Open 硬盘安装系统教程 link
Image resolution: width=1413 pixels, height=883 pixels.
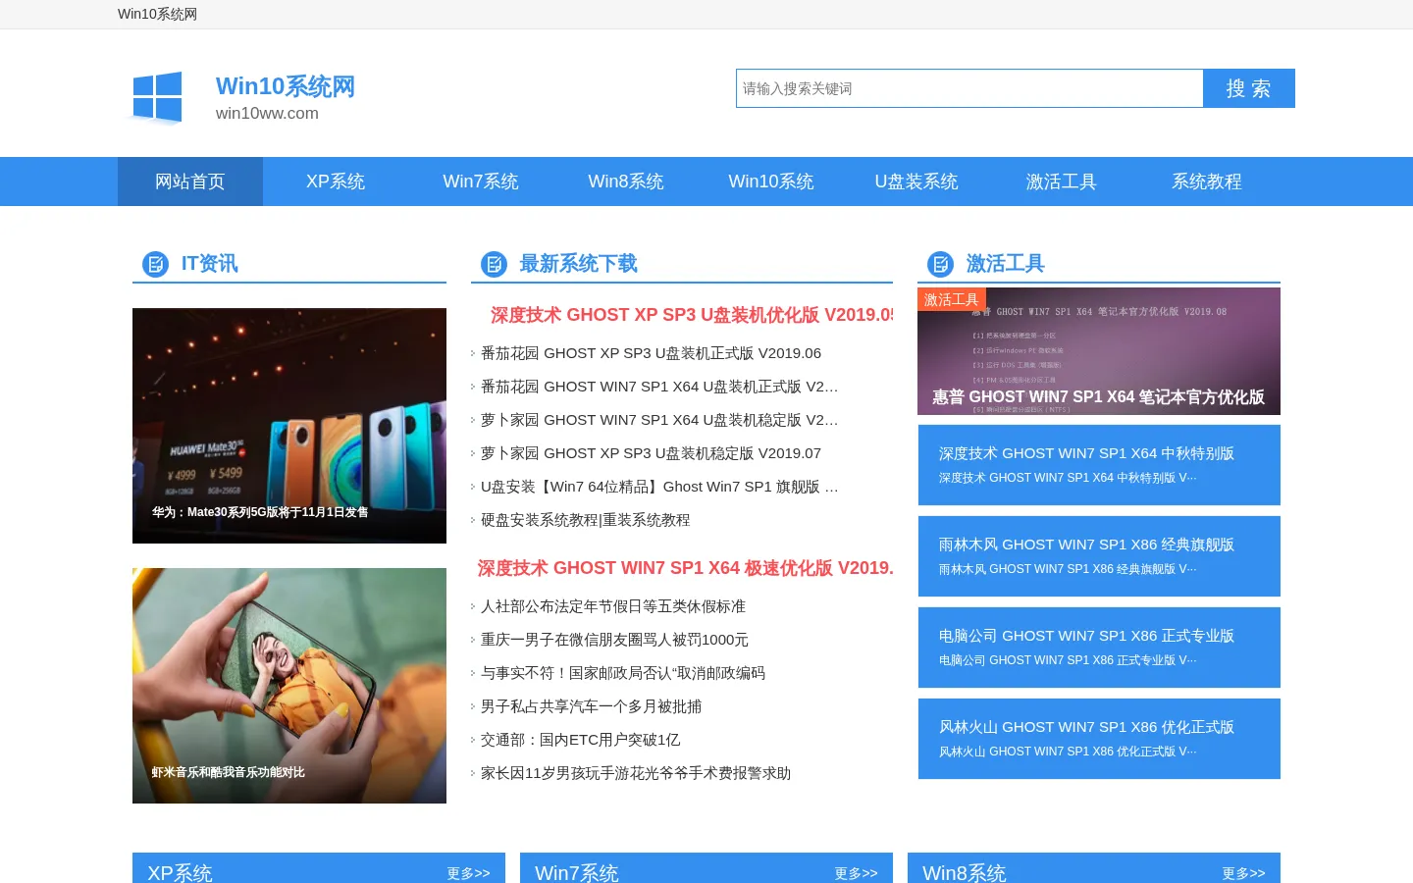coord(585,520)
